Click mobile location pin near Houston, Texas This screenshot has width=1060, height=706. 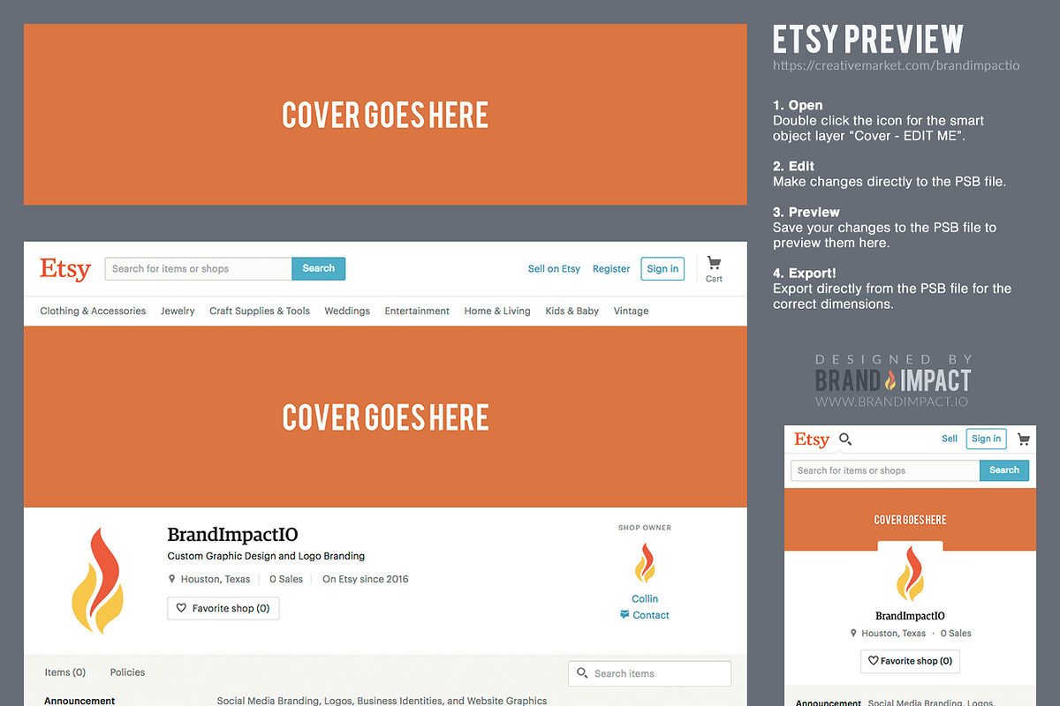point(853,634)
